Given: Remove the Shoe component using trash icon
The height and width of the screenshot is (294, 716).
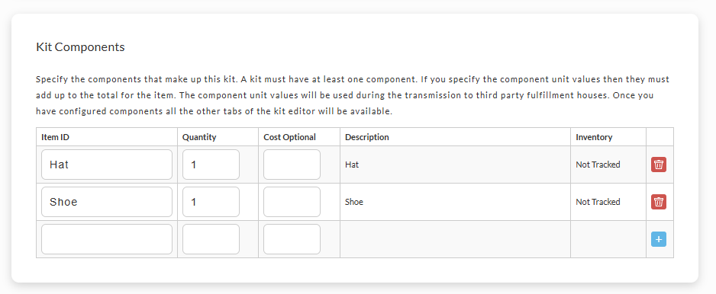Looking at the screenshot, I should (x=659, y=202).
